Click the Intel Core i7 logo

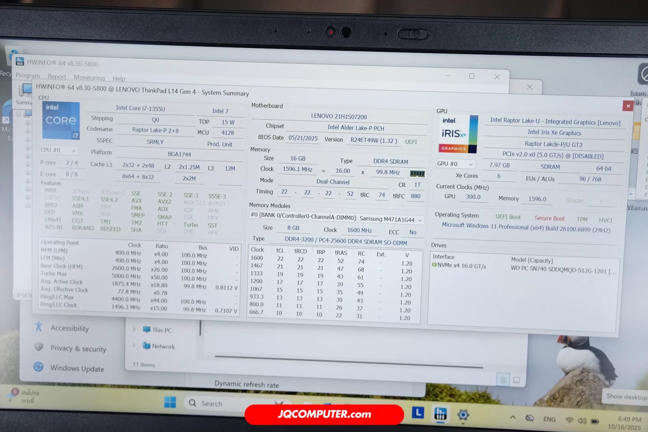tap(61, 121)
